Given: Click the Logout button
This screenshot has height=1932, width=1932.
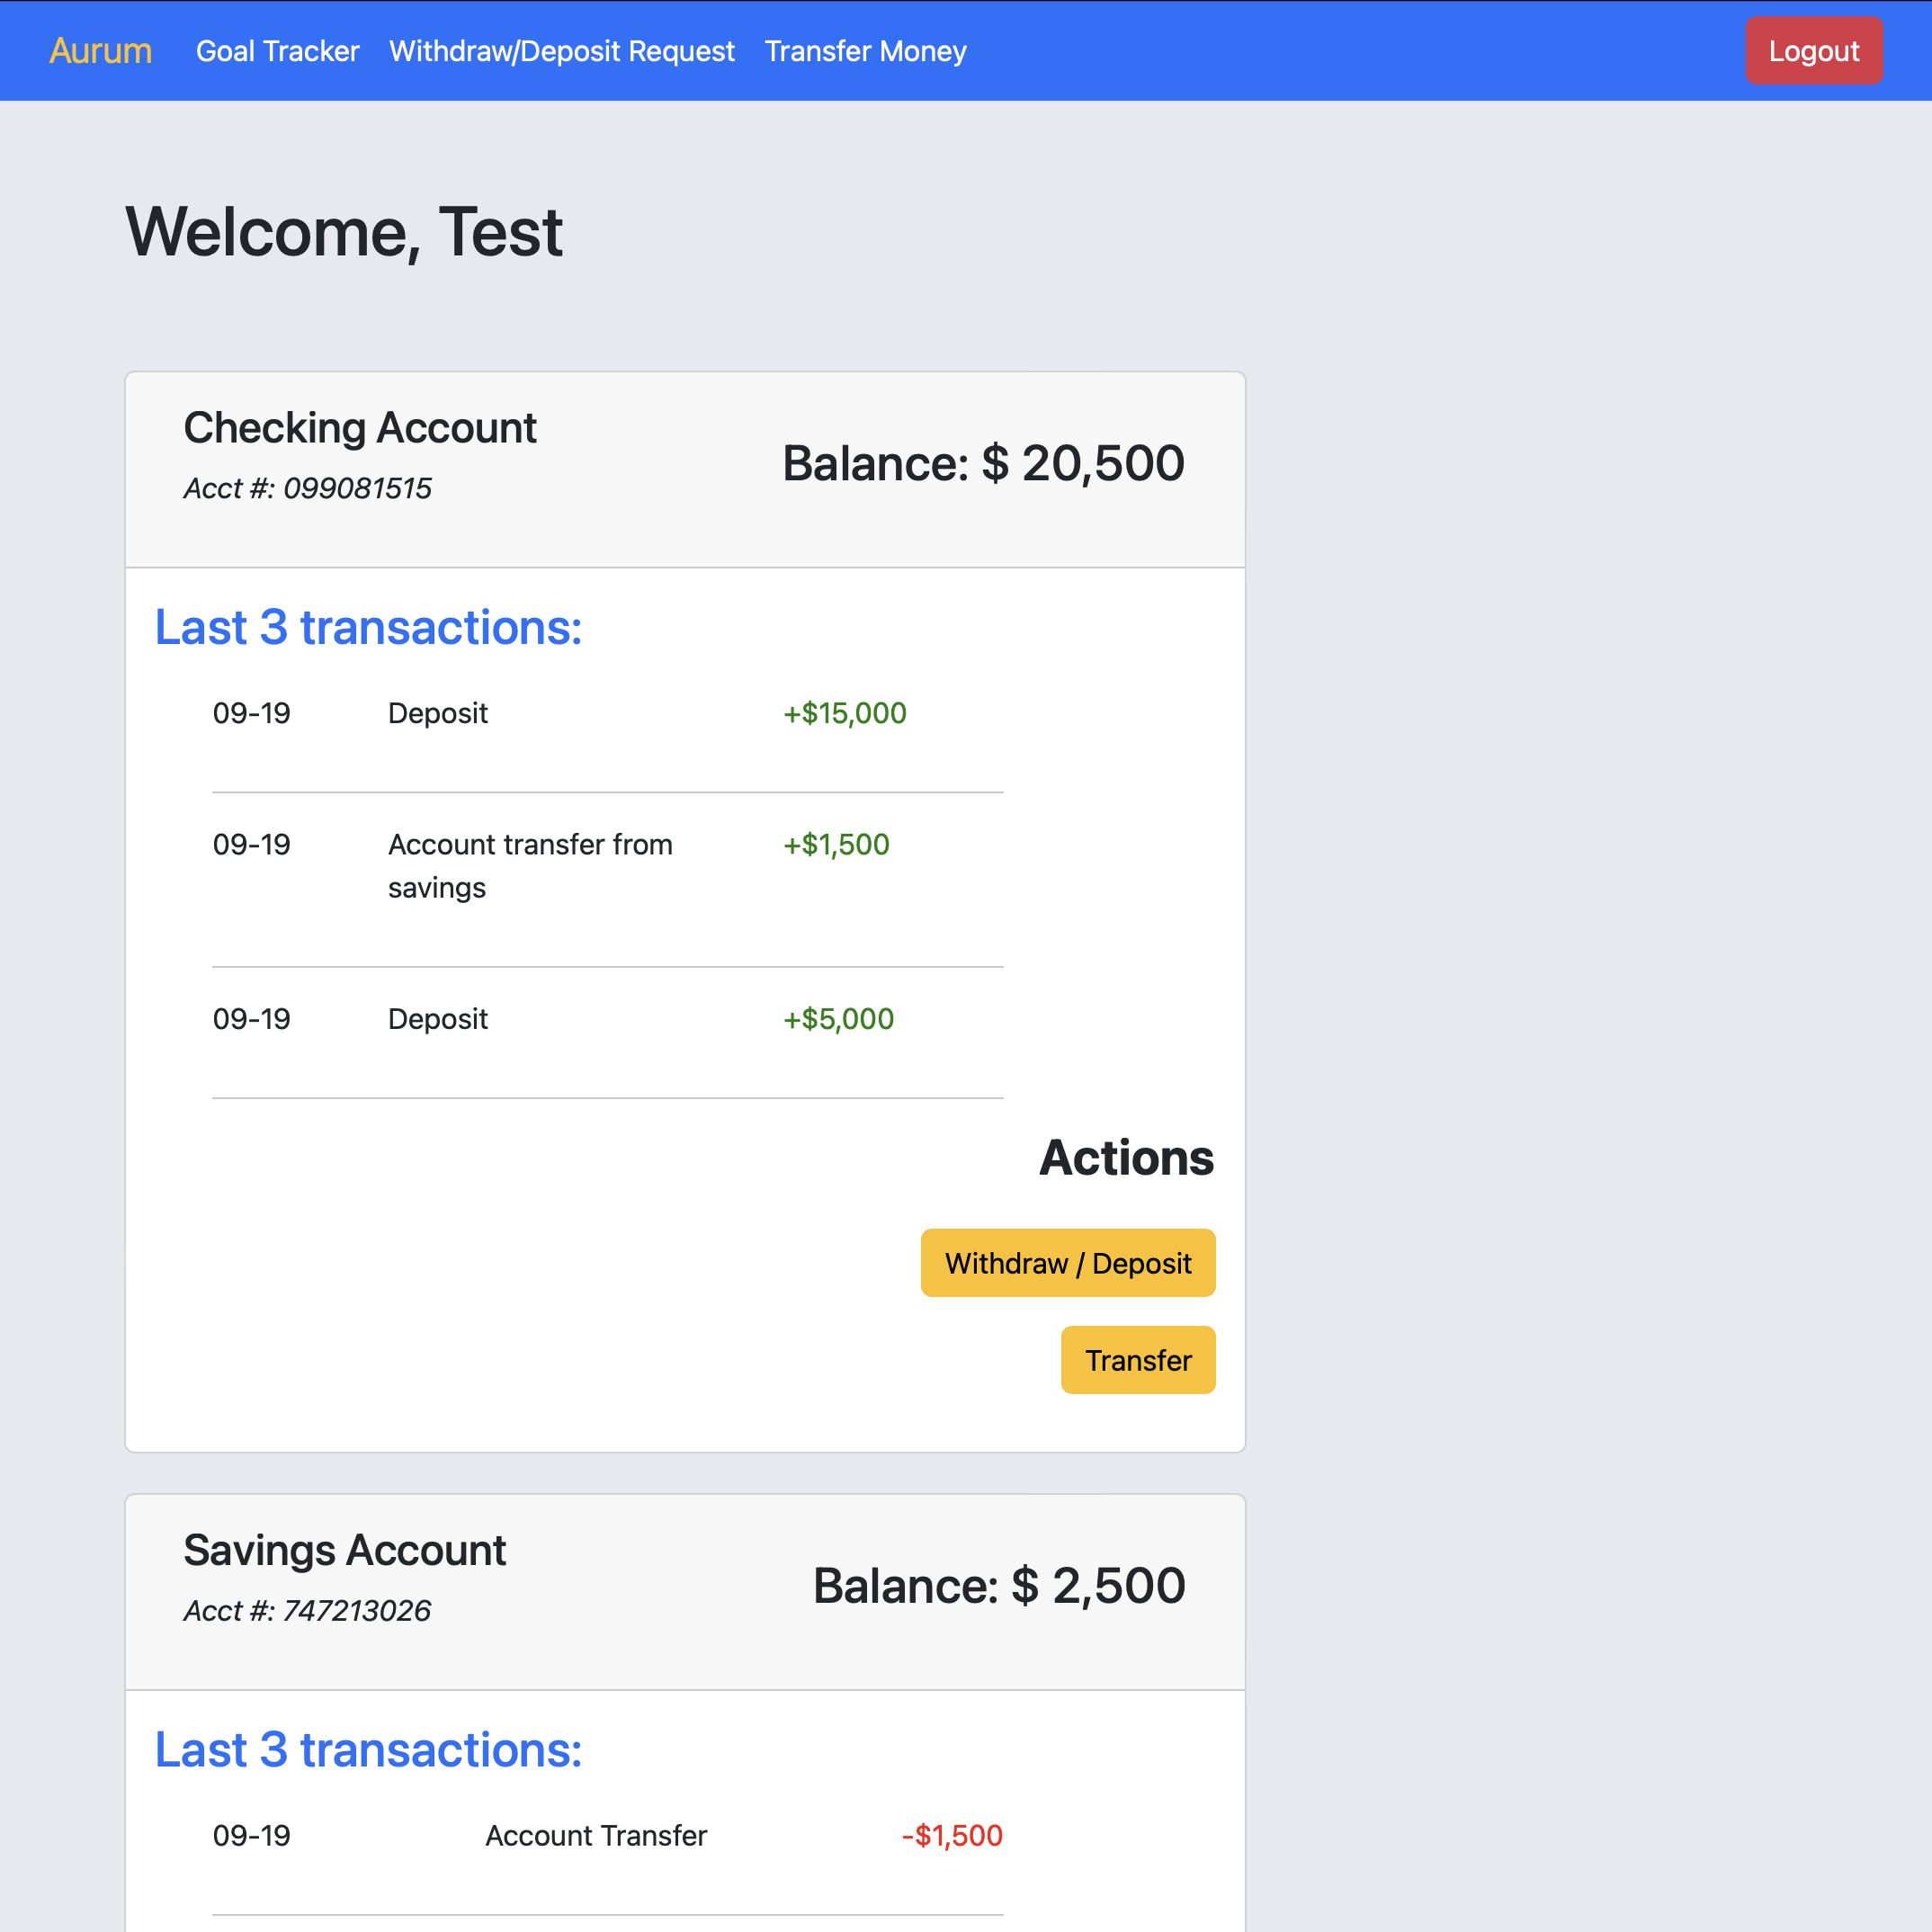Looking at the screenshot, I should [1813, 51].
